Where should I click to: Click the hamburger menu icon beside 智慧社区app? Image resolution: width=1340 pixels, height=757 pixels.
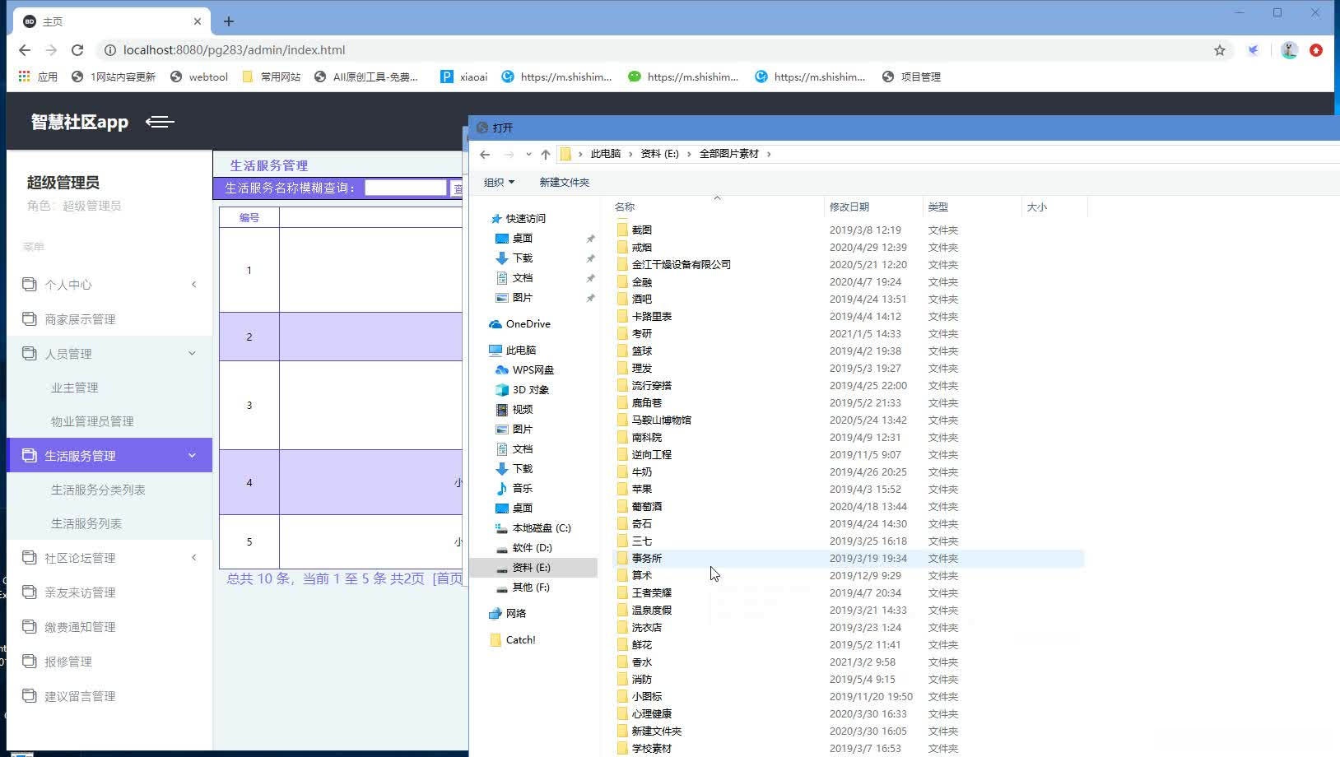[159, 122]
